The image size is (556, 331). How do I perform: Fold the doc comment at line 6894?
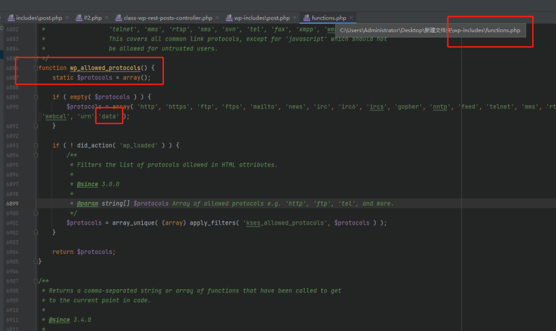pyautogui.click(x=35, y=155)
